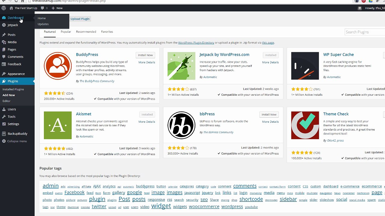
Task: Click the Posts pushpin icon in sidebar
Action: pyautogui.click(x=4, y=35)
